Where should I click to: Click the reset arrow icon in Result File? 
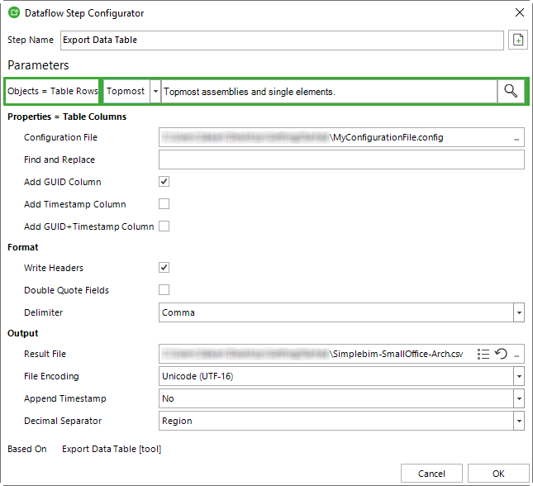(501, 354)
